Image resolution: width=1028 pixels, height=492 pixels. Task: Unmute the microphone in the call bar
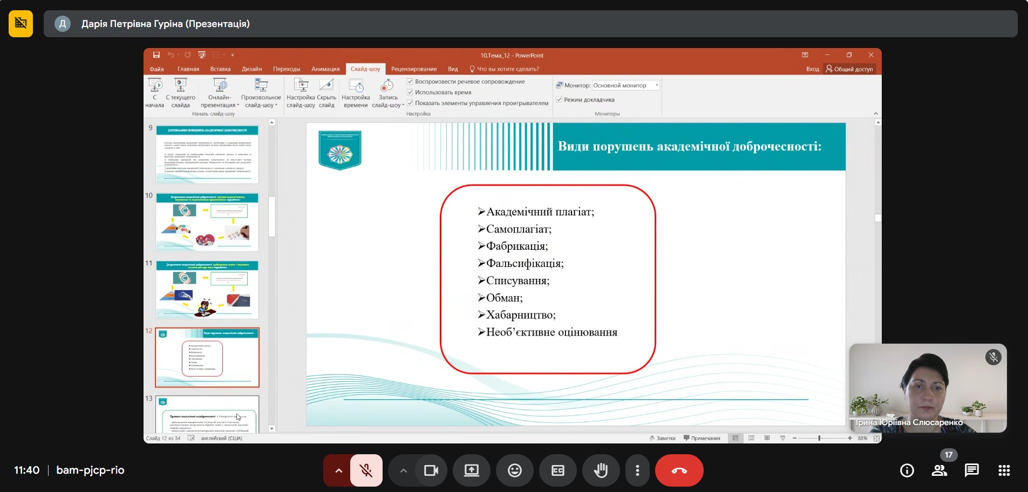(366, 470)
